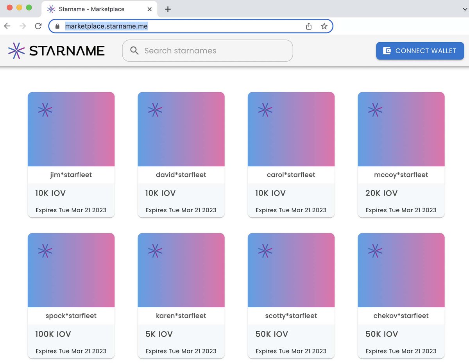Image resolution: width=469 pixels, height=364 pixels.
Task: Click expiry date on chekov*starfleet card
Action: pos(401,351)
